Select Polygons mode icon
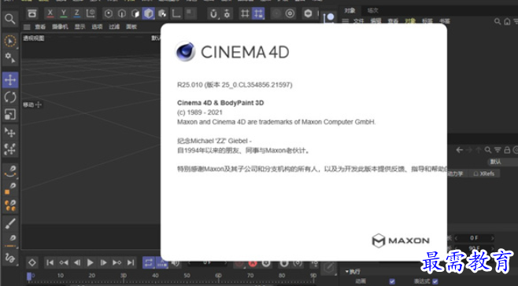The image size is (518, 286). [135, 13]
